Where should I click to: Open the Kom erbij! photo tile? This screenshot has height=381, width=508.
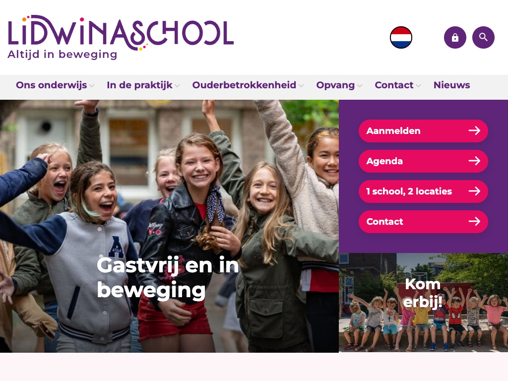point(423,303)
